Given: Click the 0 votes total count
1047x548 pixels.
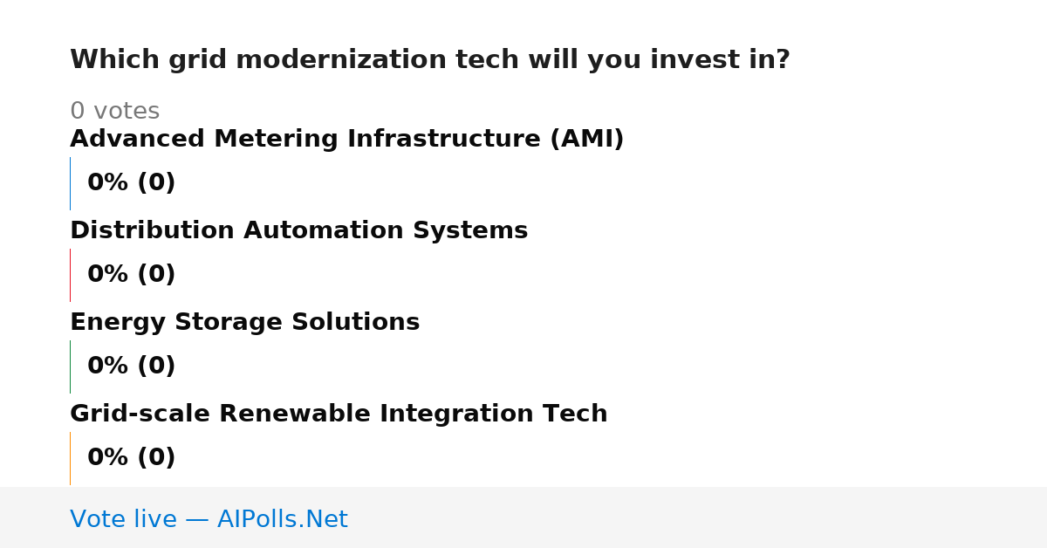Looking at the screenshot, I should 114,112.
